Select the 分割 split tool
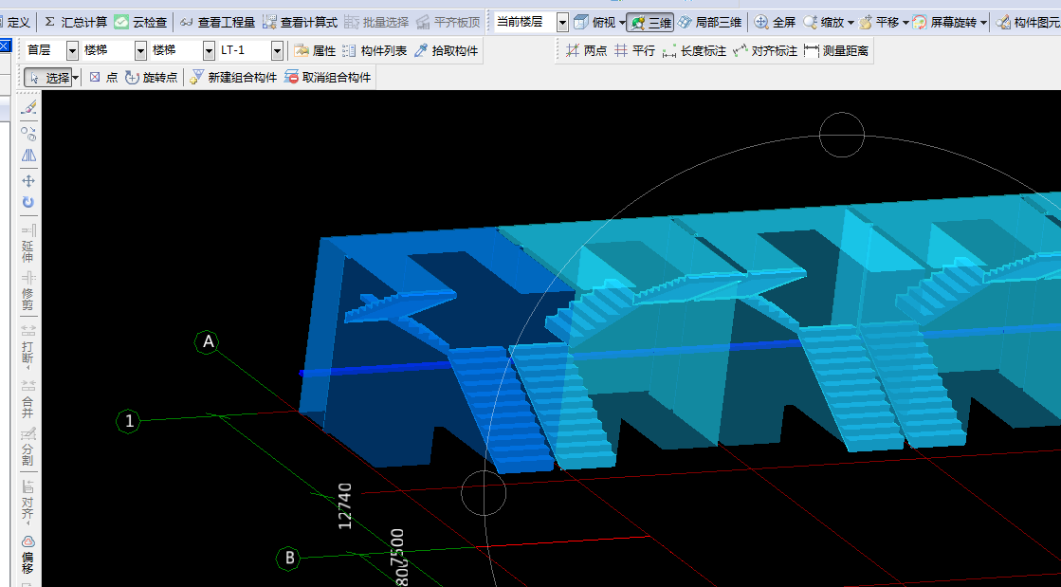This screenshot has height=587, width=1061. (x=28, y=447)
